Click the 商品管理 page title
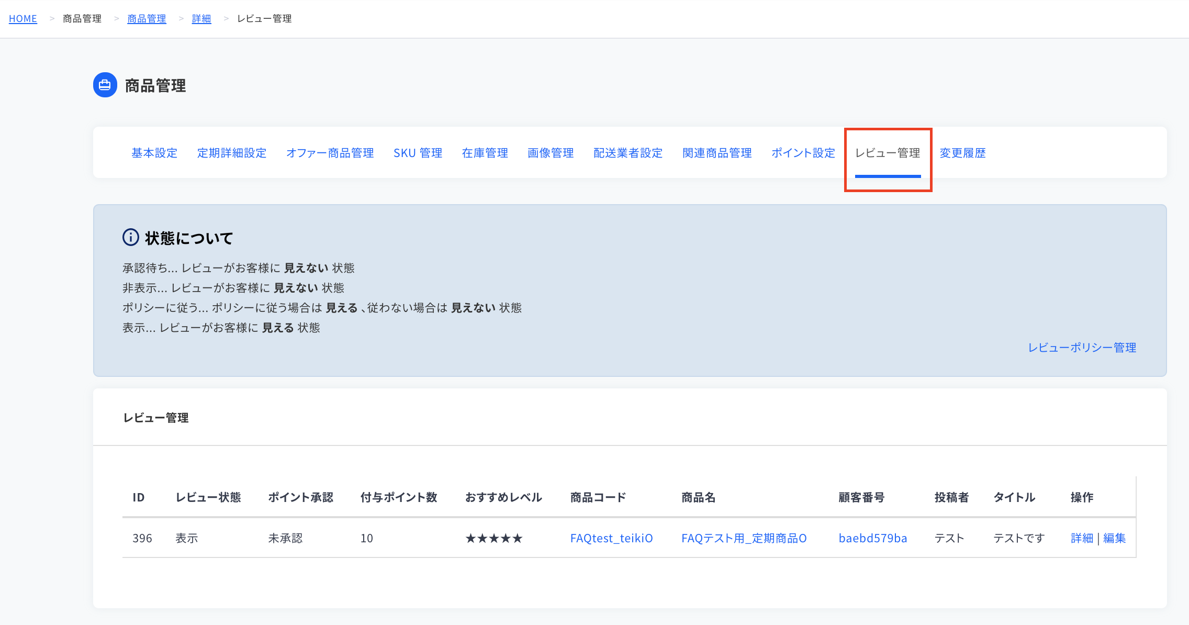Screen dimensions: 1189x625 point(155,85)
